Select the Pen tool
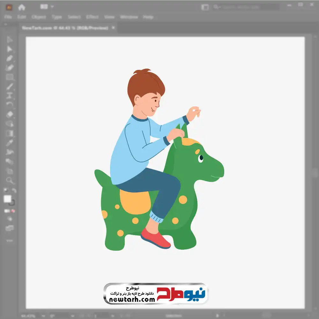Image resolution: width=319 pixels, height=319 pixels. [9, 58]
